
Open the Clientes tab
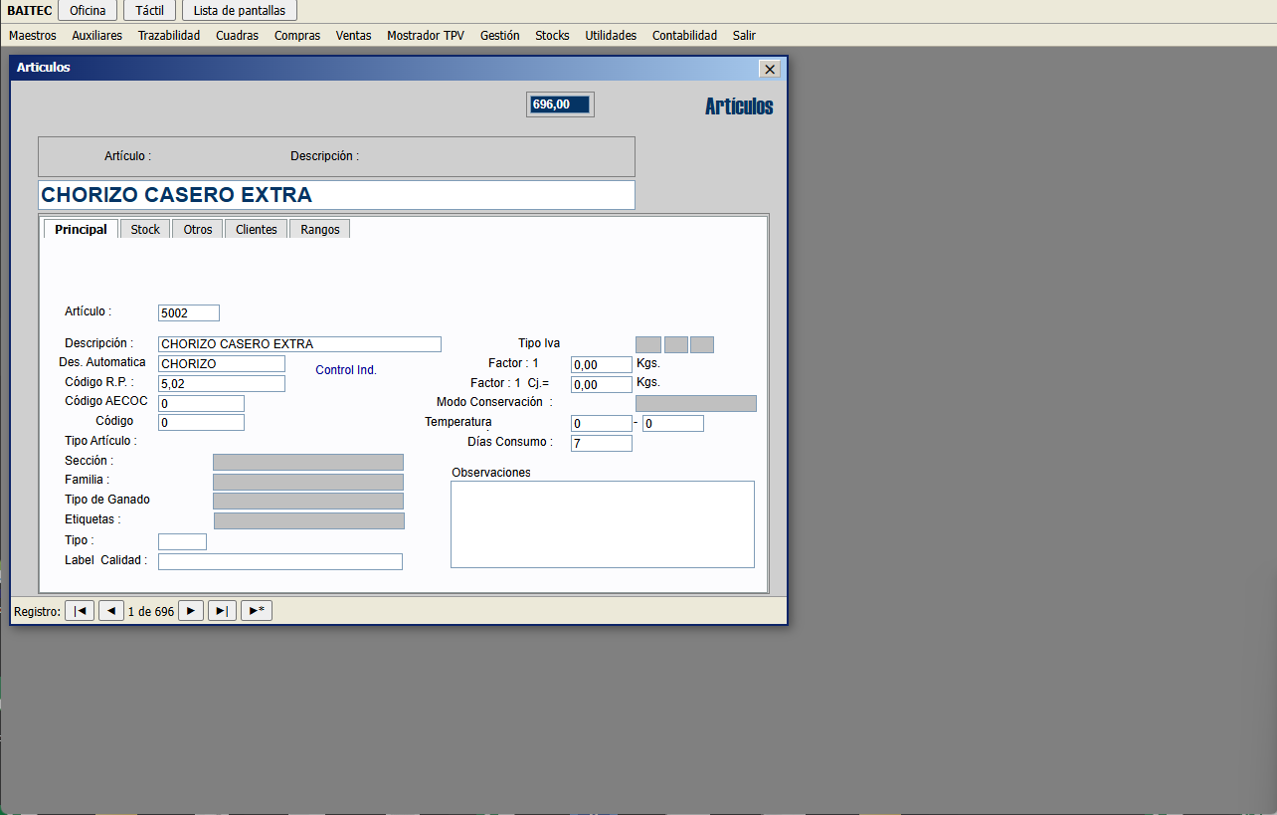[257, 229]
